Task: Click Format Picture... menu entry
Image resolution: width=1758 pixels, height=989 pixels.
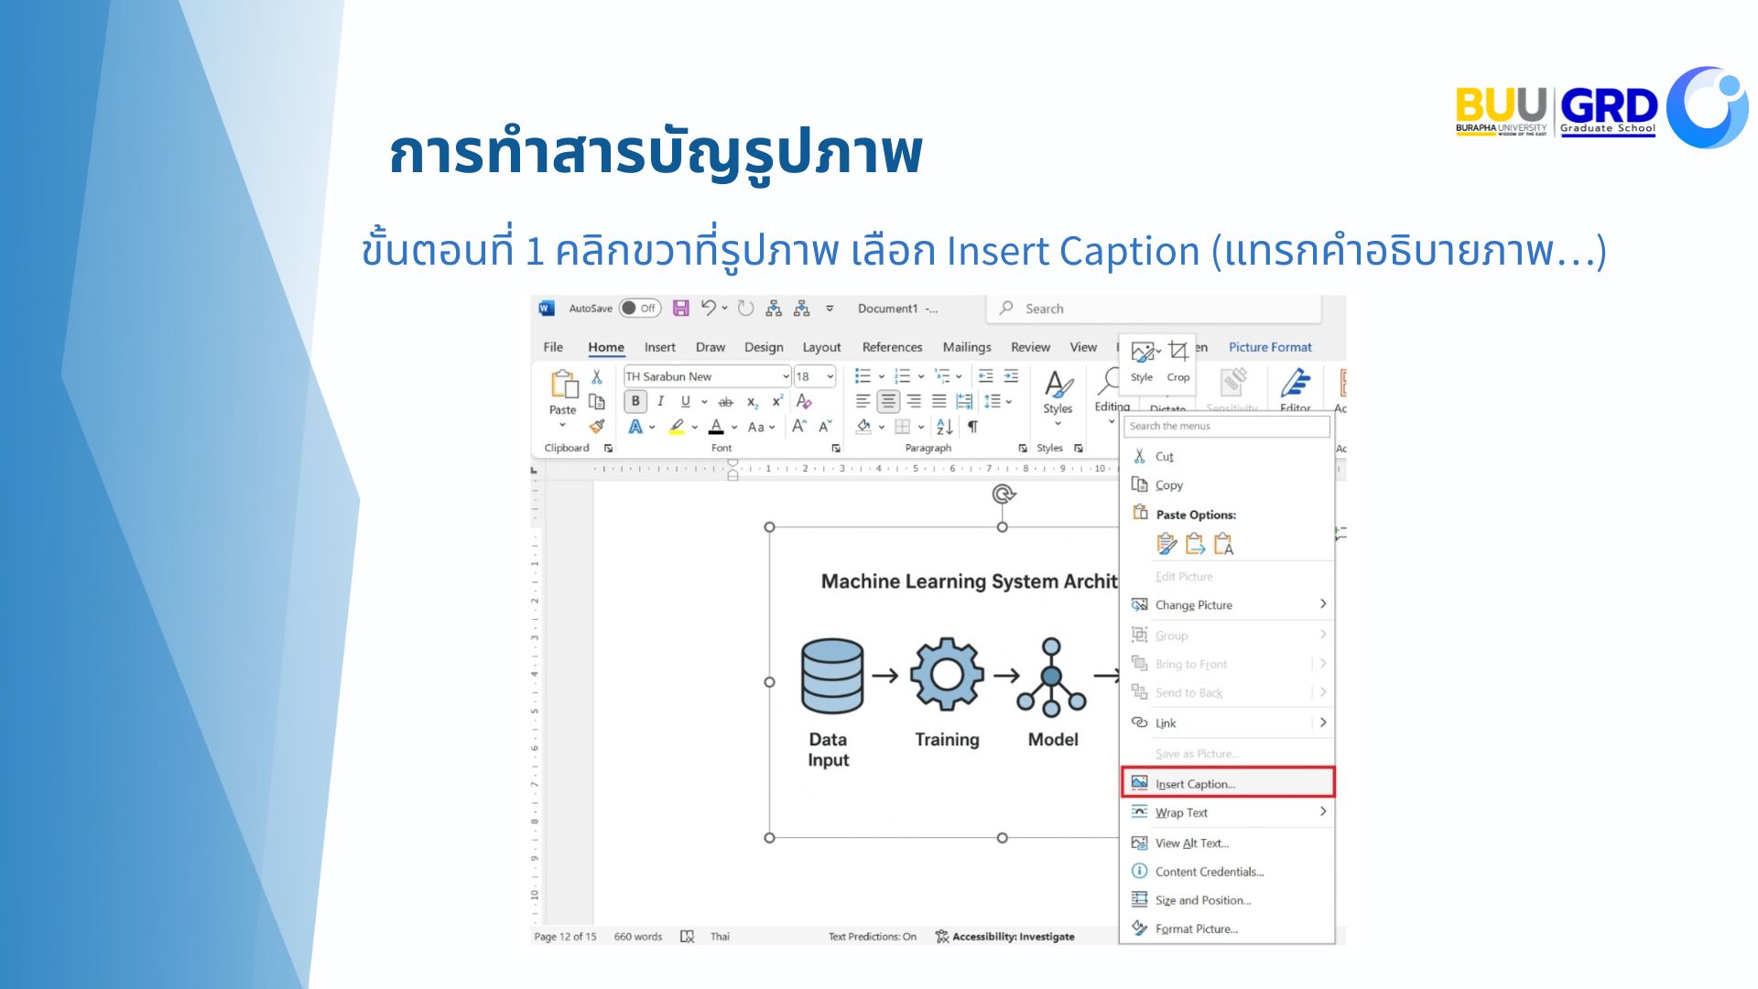Action: (x=1196, y=929)
